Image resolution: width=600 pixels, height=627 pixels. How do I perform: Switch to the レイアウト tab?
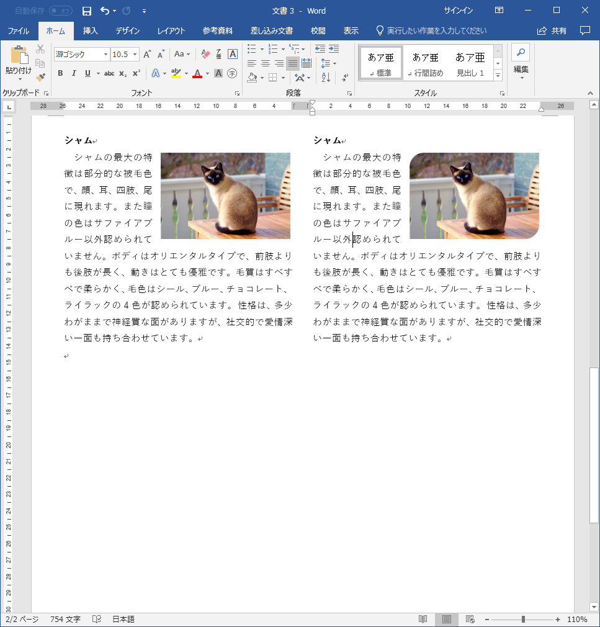point(171,30)
